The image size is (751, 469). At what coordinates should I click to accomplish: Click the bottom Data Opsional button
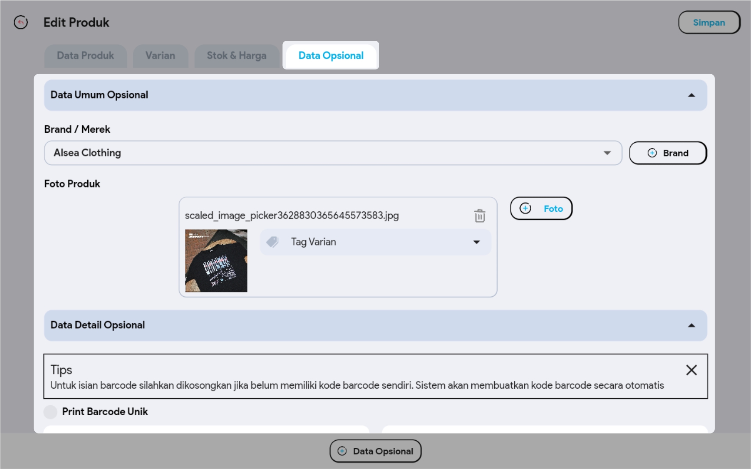point(375,451)
